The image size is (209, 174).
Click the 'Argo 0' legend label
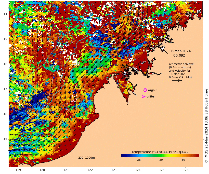coord(153,90)
